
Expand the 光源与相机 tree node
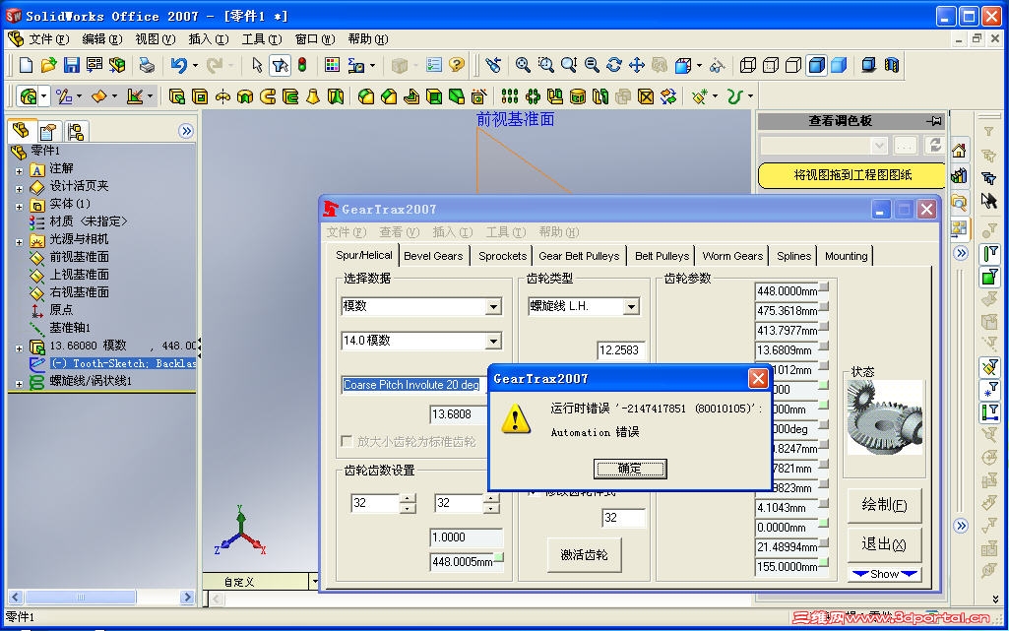(x=19, y=242)
